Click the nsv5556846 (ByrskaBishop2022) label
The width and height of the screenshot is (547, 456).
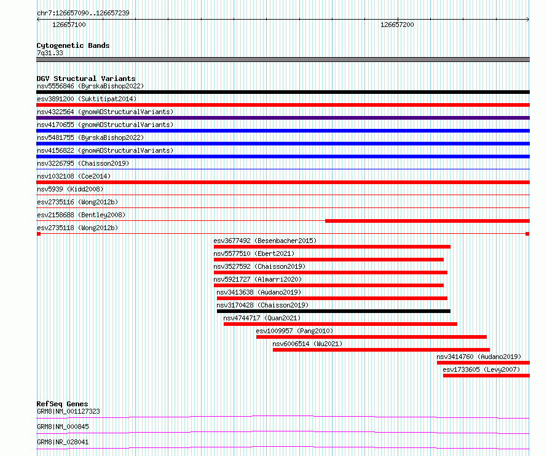[x=90, y=86]
